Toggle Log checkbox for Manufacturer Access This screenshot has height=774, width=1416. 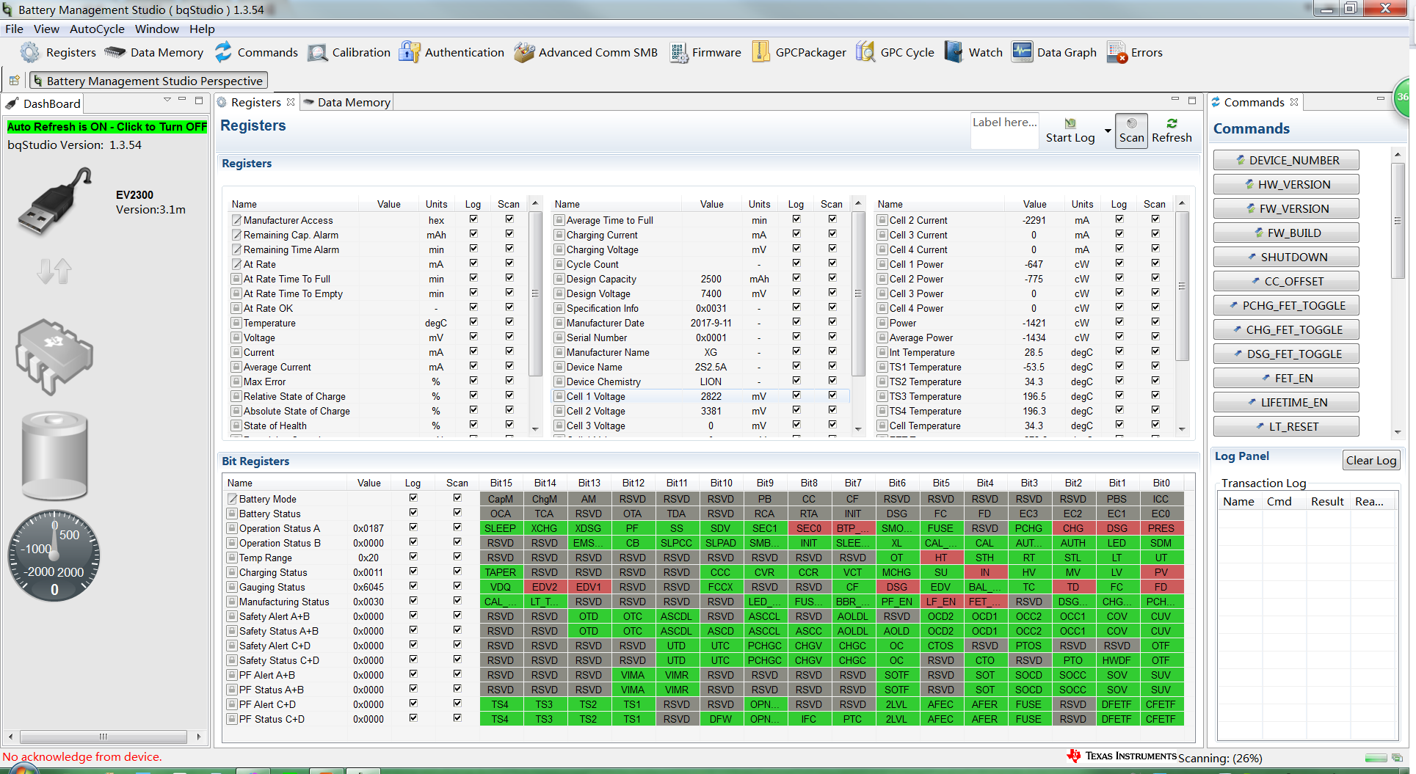coord(473,219)
